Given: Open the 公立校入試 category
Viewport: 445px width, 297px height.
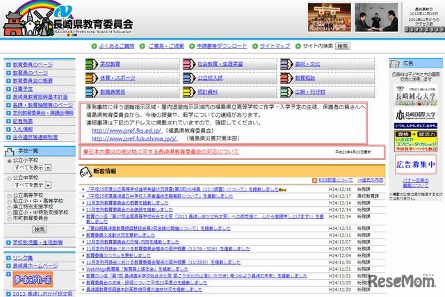Looking at the screenshot, I should 210,78.
